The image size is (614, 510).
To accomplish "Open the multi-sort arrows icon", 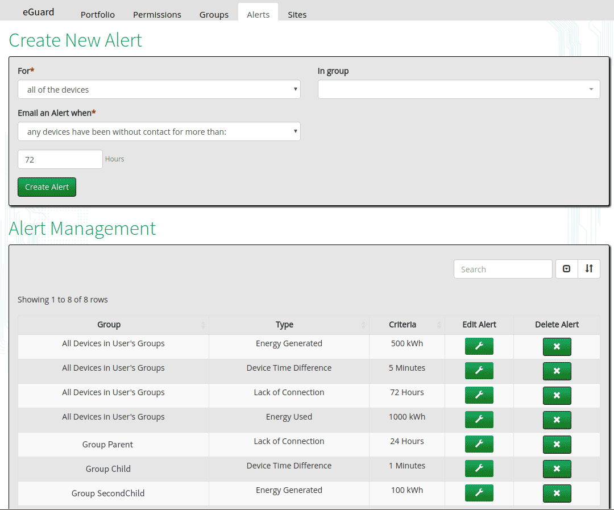I will [589, 269].
